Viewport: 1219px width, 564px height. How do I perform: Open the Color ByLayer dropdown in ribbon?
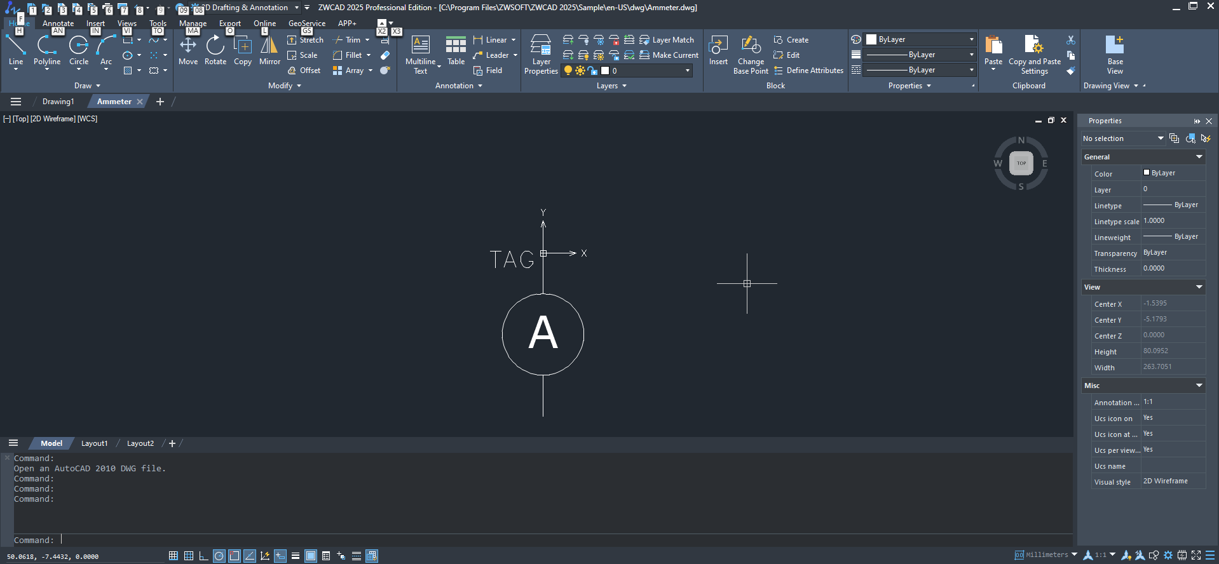tap(920, 39)
